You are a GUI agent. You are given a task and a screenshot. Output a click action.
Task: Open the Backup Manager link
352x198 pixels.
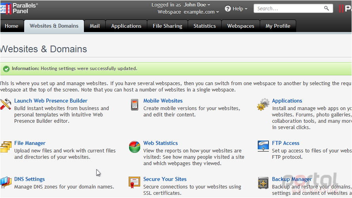click(292, 179)
